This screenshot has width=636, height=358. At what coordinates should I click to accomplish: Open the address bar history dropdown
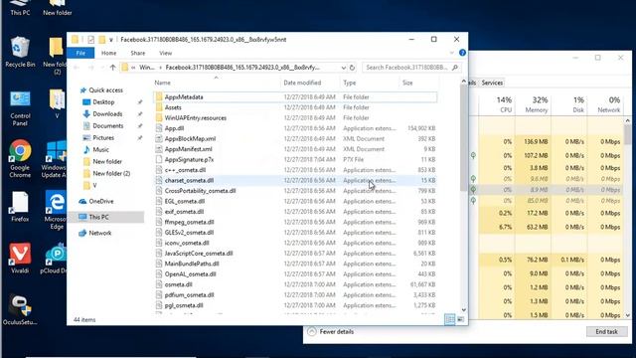tap(343, 68)
